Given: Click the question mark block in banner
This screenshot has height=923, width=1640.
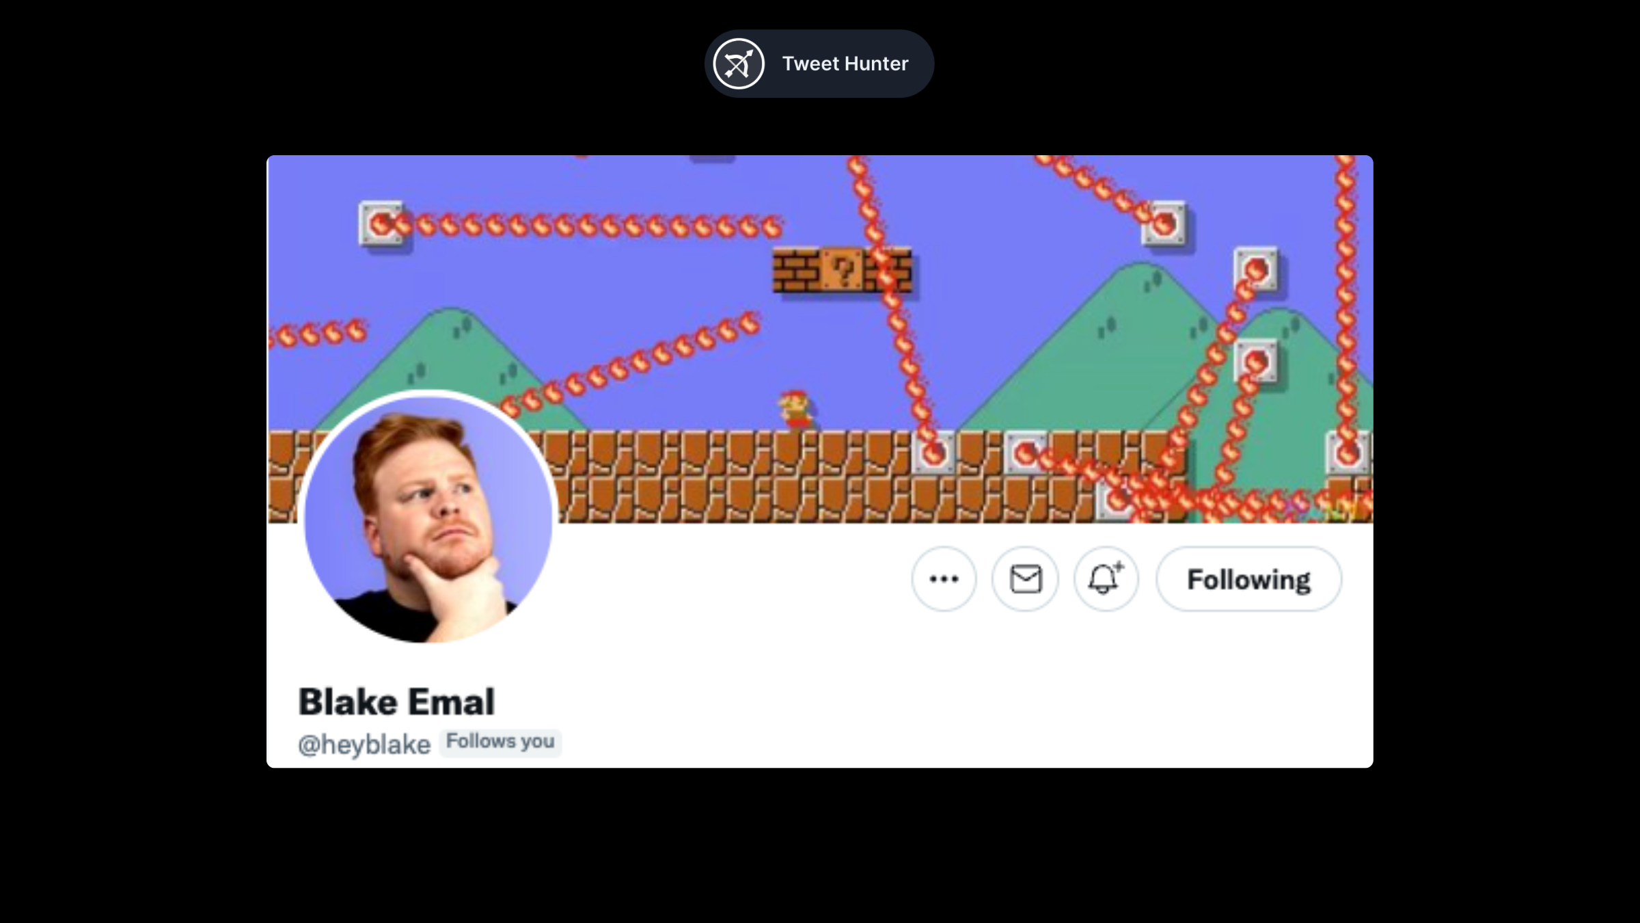Looking at the screenshot, I should 843,271.
